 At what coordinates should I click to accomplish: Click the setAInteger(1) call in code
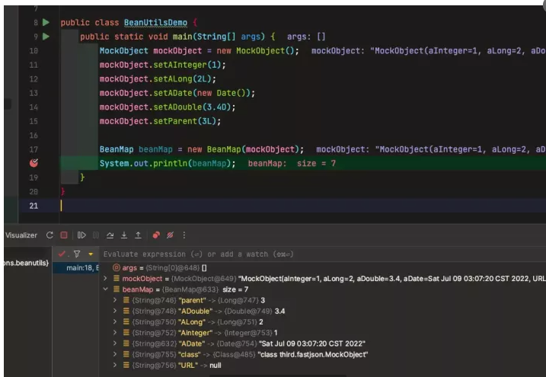190,65
